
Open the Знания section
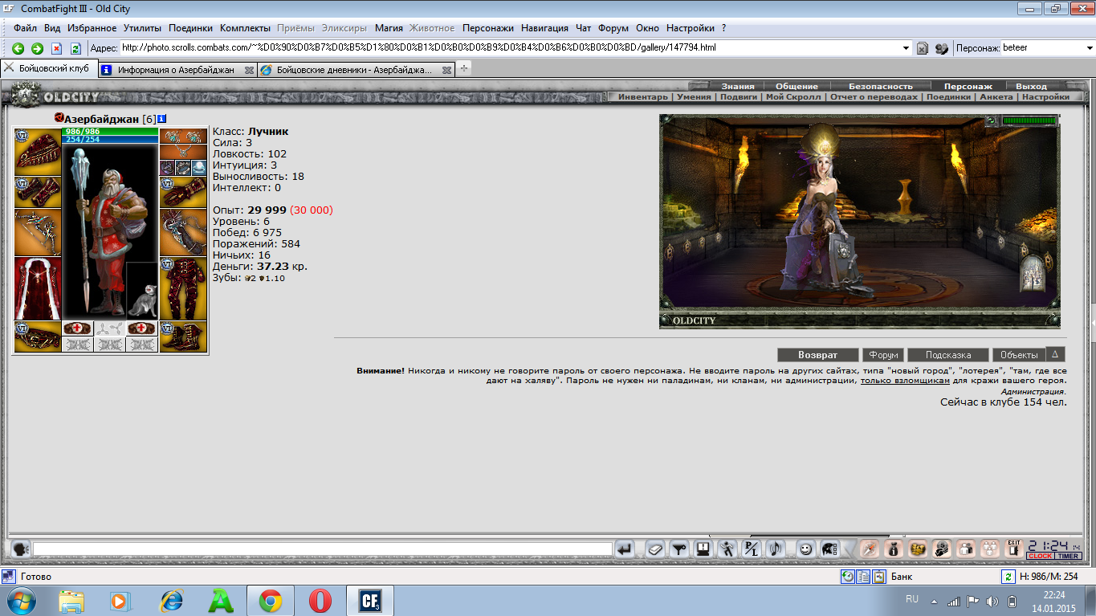[x=737, y=86]
